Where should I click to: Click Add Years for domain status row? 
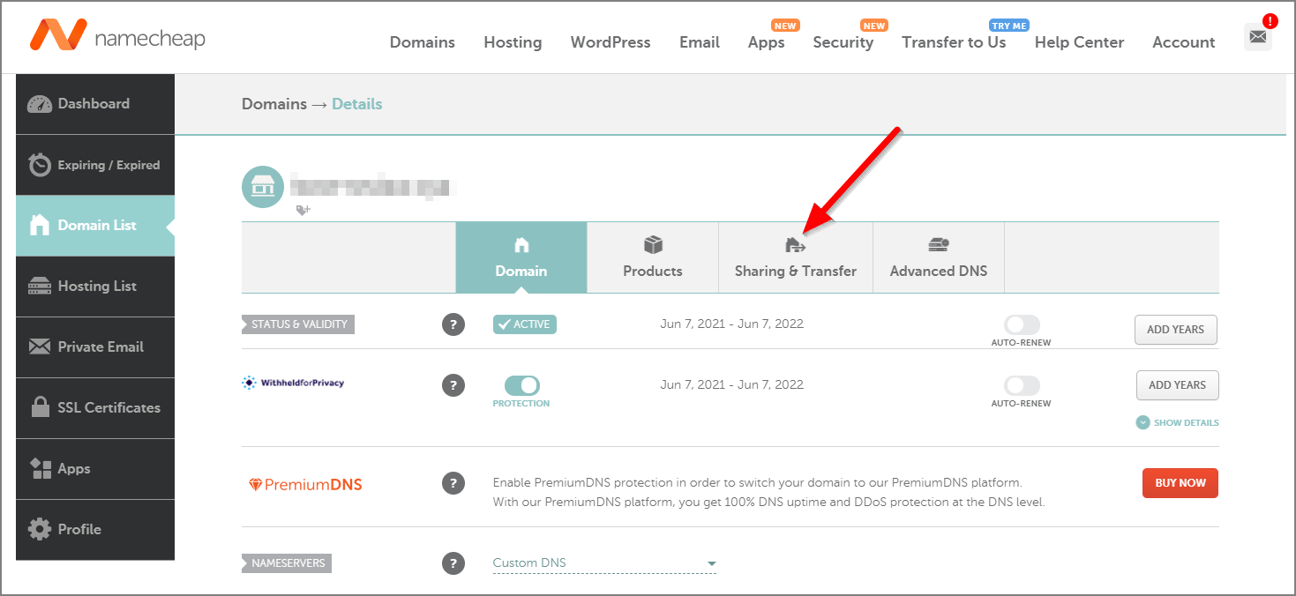[x=1176, y=330]
